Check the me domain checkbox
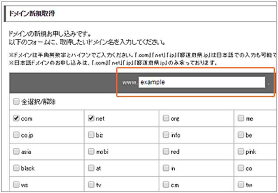This screenshot has width=278, height=193. tap(241, 118)
